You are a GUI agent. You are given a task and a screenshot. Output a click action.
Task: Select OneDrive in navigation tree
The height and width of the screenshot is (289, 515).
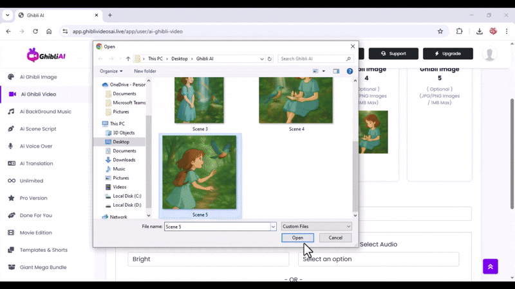(124, 85)
